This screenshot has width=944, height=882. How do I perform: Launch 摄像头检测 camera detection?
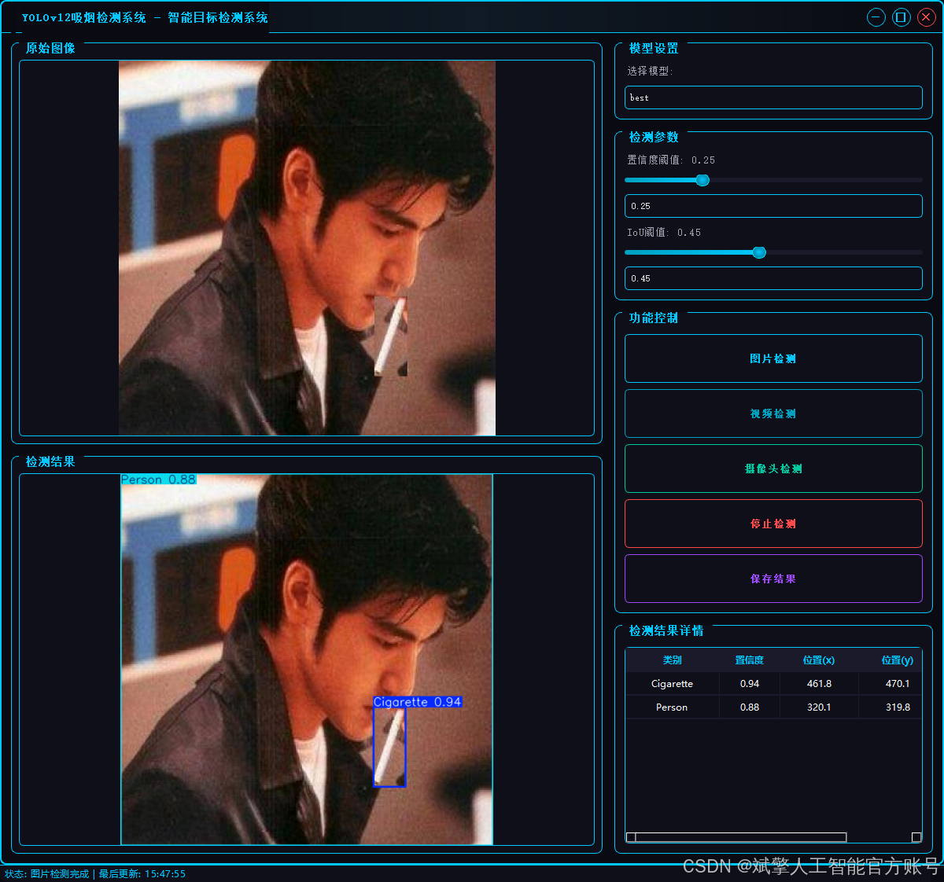pyautogui.click(x=773, y=469)
